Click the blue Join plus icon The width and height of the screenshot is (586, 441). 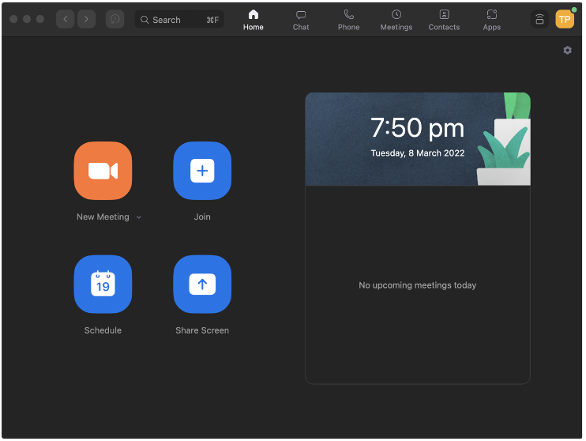202,171
